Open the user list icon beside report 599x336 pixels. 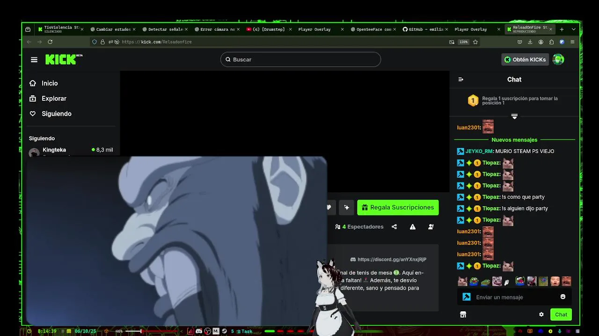tap(431, 227)
